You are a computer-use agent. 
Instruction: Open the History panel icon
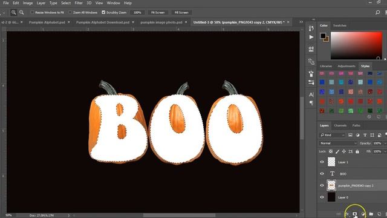coord(311,28)
